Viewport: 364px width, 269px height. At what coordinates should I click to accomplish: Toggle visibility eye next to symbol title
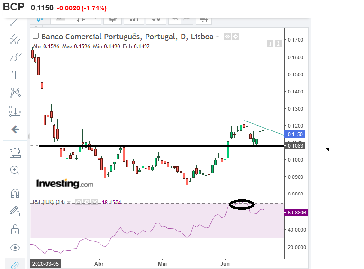pos(227,37)
